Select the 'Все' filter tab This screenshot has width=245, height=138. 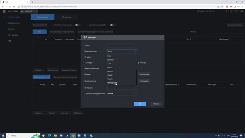[39, 32]
